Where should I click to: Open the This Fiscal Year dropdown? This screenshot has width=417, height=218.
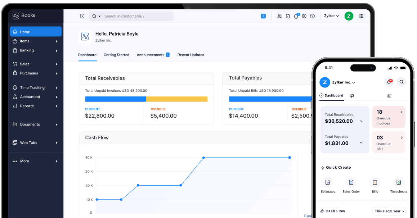click(x=389, y=211)
